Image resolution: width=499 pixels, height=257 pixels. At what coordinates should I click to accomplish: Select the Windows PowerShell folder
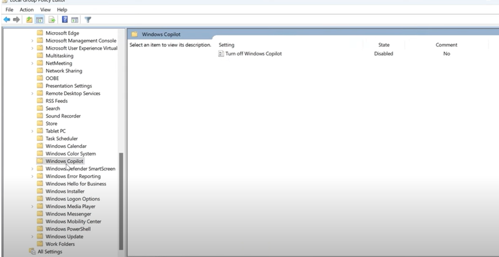(x=68, y=229)
